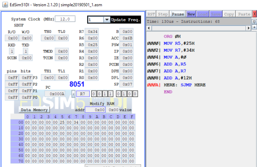The height and width of the screenshot is (167, 257).
Task: Click the Load button
Action: (x=203, y=14)
